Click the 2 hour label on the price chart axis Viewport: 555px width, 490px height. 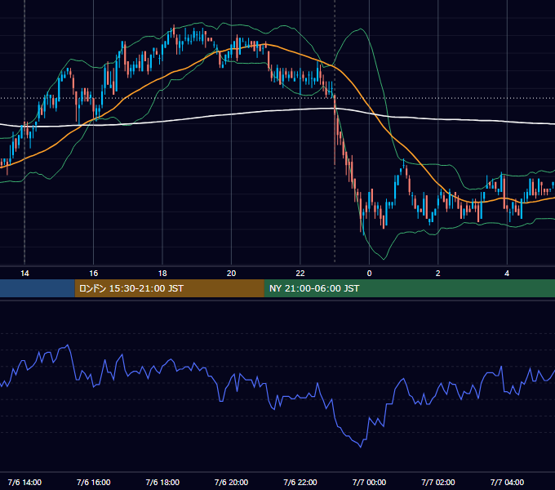pyautogui.click(x=437, y=274)
